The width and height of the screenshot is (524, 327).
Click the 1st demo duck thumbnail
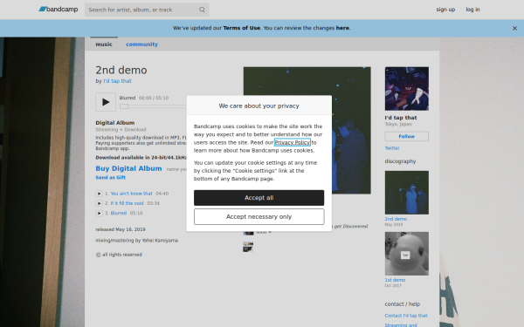click(407, 254)
